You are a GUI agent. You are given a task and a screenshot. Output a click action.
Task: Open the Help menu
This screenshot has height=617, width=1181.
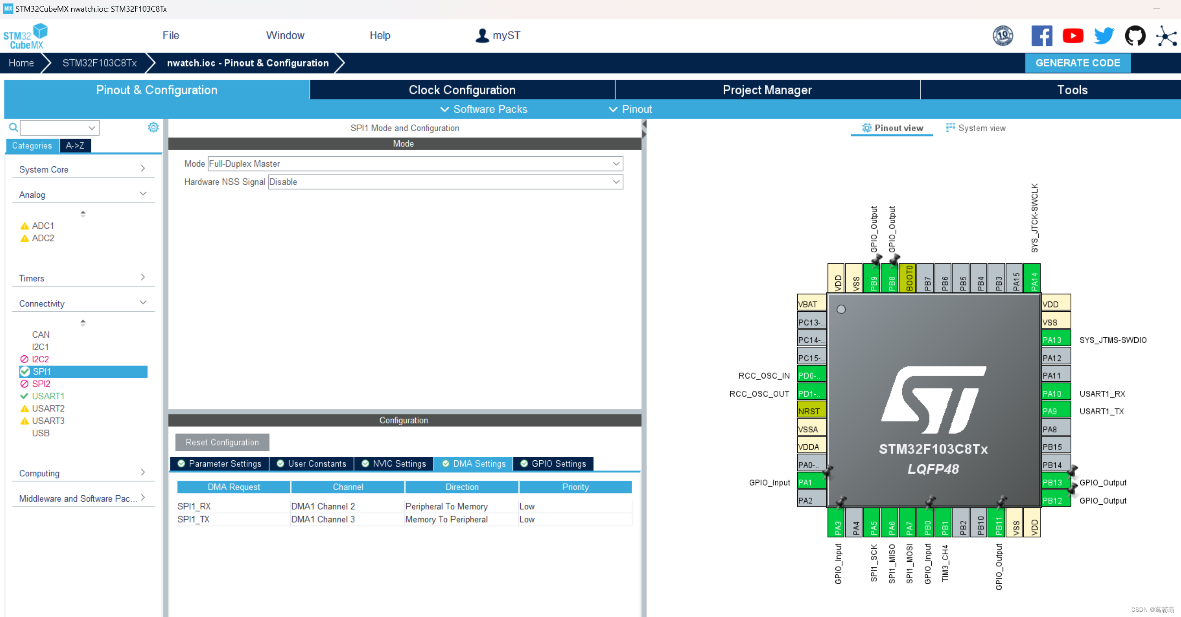point(380,35)
